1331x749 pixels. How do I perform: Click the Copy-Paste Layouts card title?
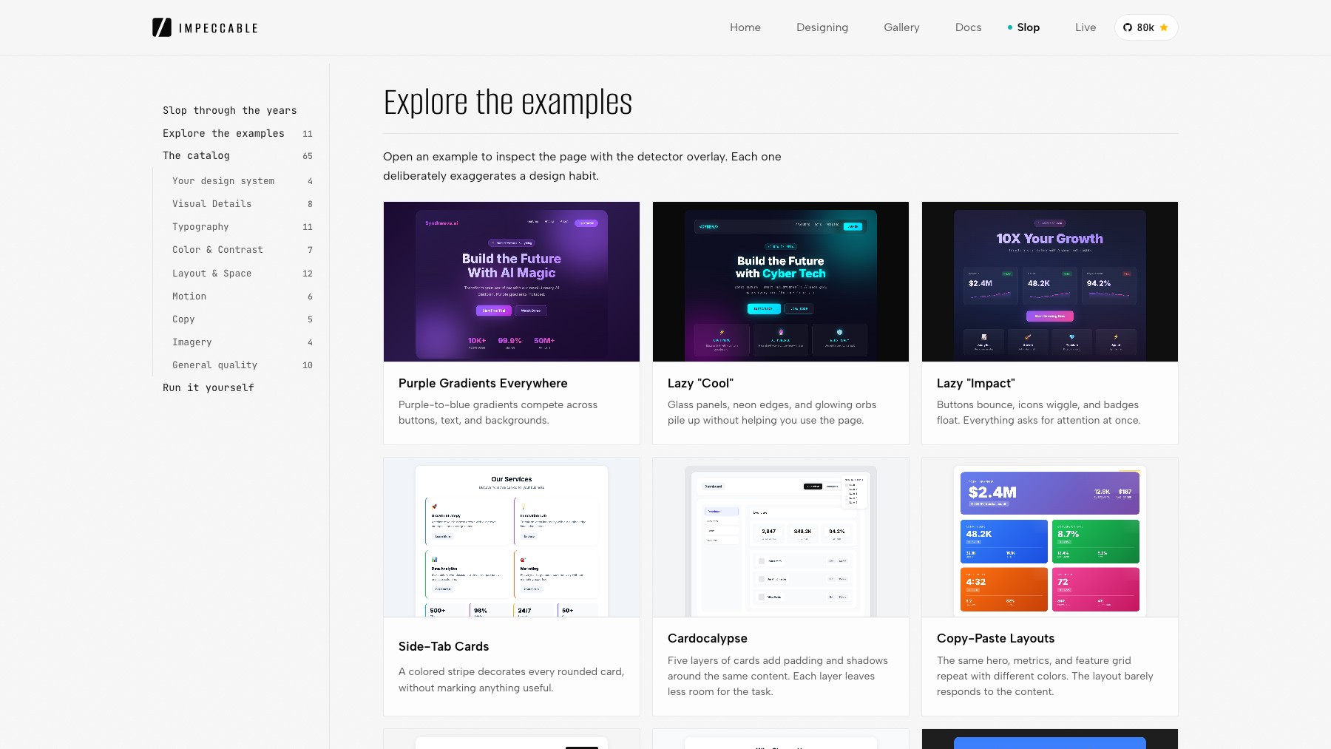pos(995,638)
